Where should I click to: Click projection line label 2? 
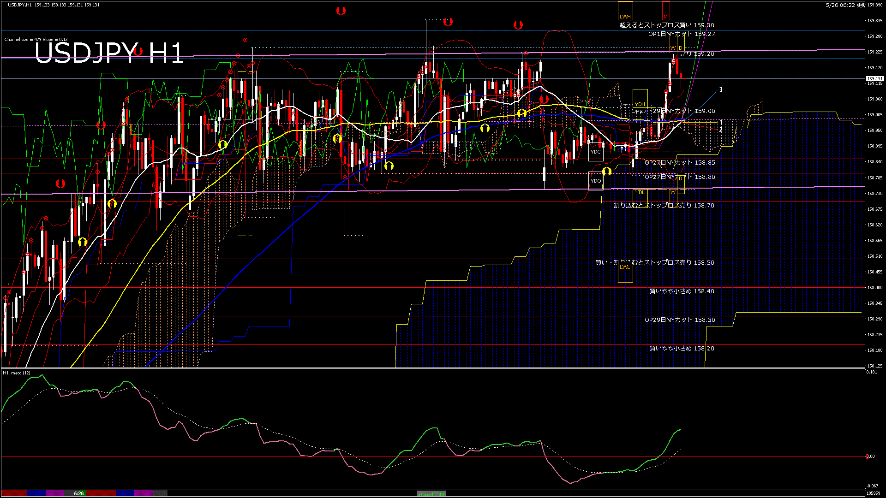tap(721, 130)
